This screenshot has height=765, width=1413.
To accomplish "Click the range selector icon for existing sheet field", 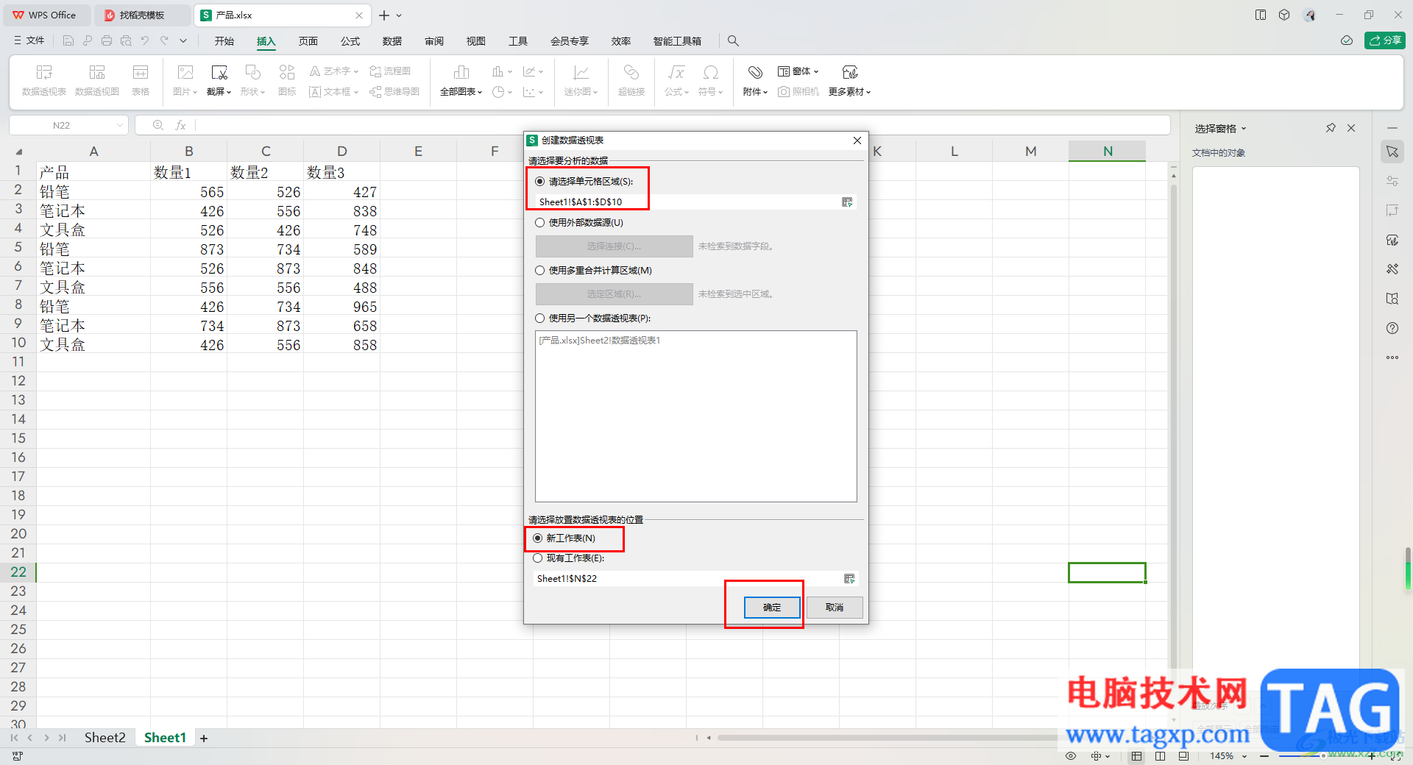I will pyautogui.click(x=849, y=579).
